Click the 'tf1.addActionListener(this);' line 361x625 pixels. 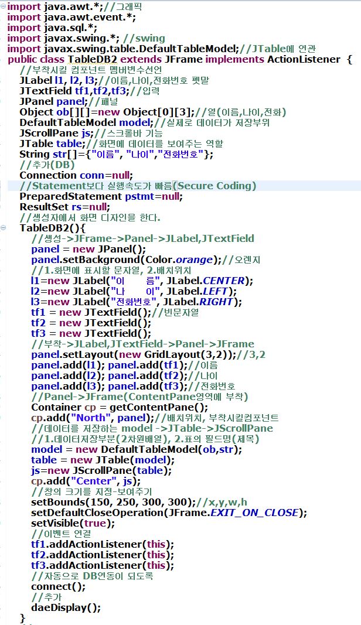103,544
